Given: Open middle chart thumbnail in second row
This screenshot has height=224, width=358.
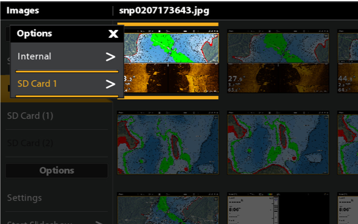Looking at the screenshot, I should point(278,143).
